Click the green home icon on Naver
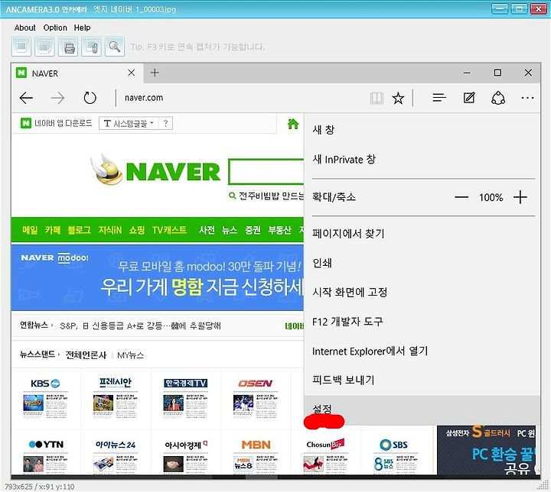Viewport: 551px width, 492px height. (293, 124)
